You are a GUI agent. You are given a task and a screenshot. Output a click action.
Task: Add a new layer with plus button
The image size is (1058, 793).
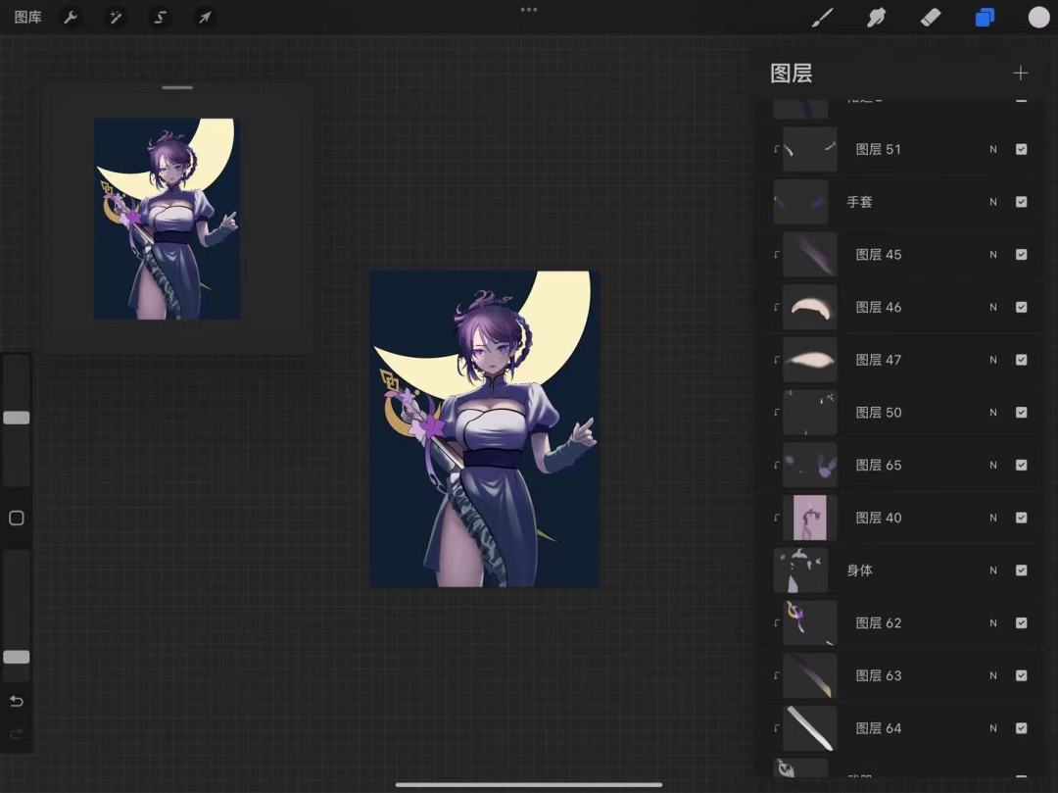(1020, 74)
